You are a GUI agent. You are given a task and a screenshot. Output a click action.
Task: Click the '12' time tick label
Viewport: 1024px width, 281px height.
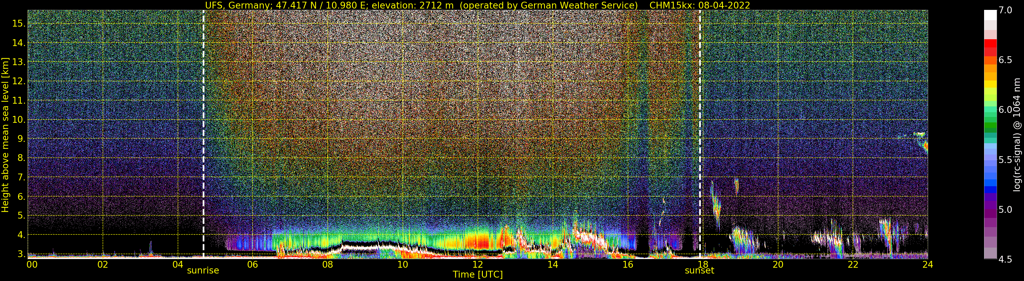pyautogui.click(x=477, y=264)
